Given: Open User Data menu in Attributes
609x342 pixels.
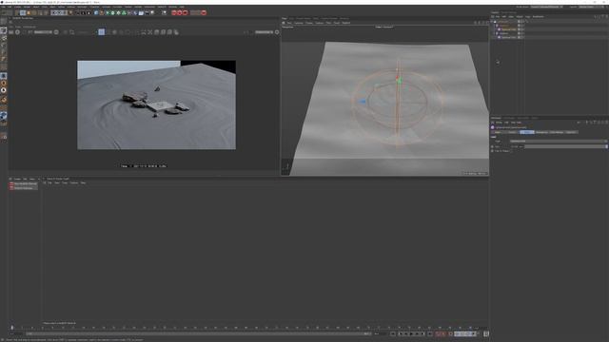Looking at the screenshot, I should pyautogui.click(x=516, y=123).
